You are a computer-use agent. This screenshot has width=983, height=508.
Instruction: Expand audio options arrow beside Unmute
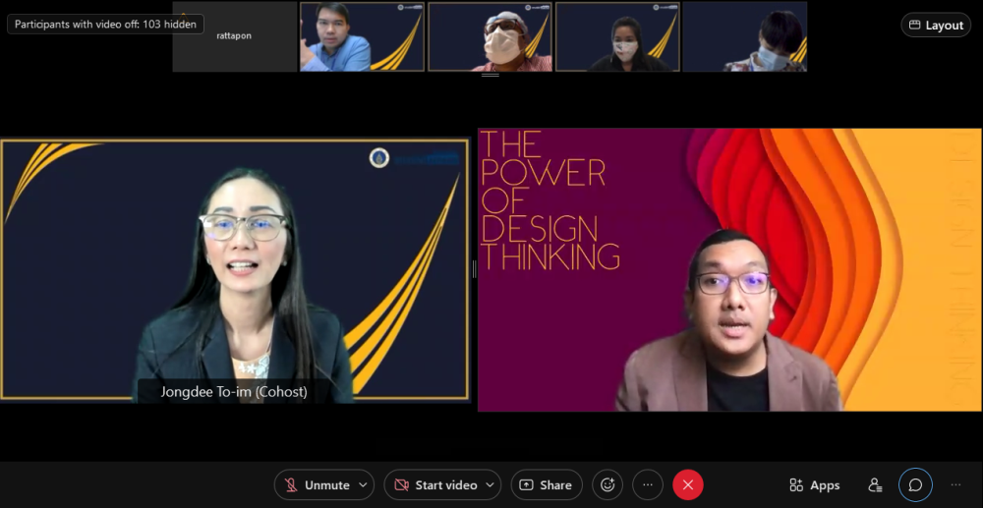pos(364,484)
